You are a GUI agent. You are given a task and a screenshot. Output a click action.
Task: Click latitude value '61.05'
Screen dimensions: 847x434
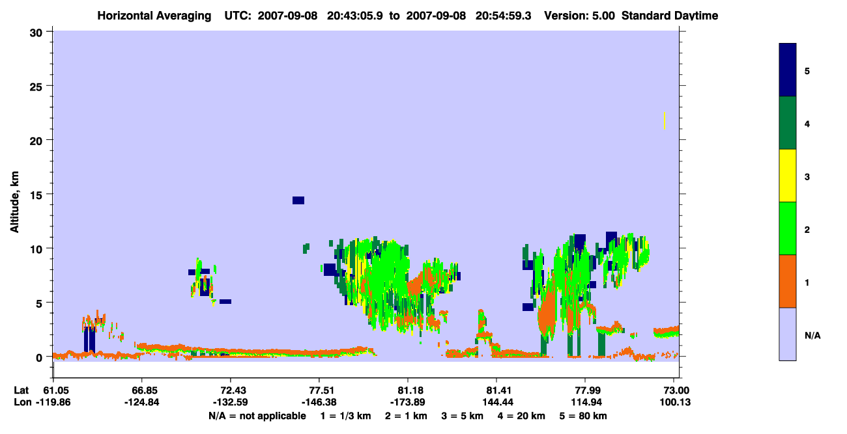pyautogui.click(x=56, y=390)
